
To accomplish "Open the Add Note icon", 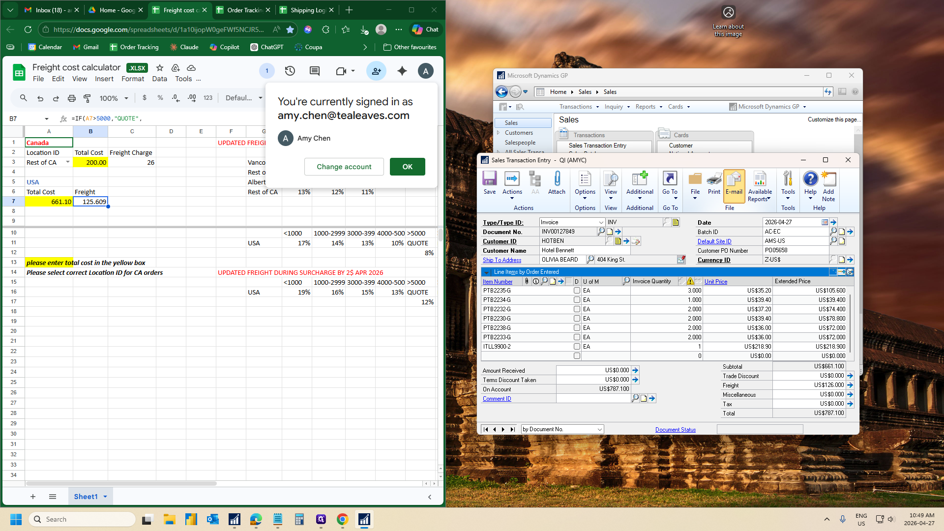I will pyautogui.click(x=828, y=186).
